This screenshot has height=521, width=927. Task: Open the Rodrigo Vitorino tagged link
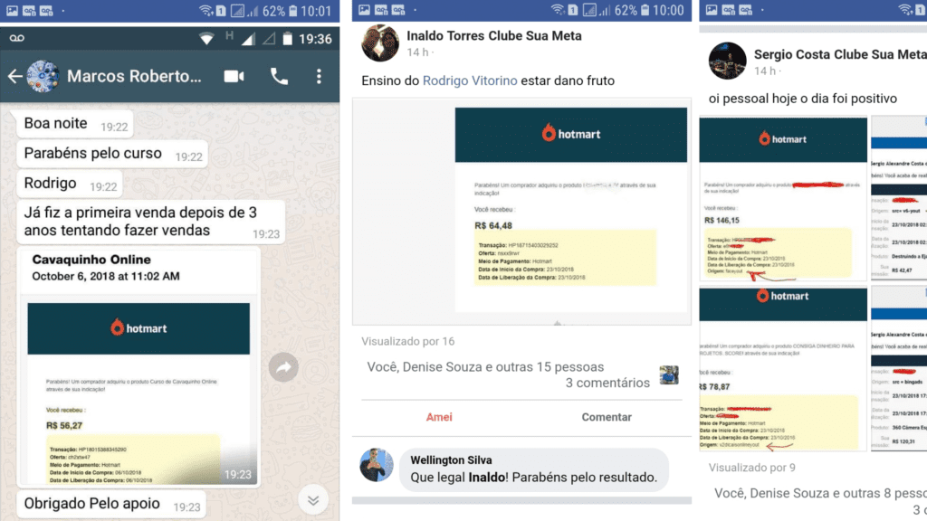470,81
